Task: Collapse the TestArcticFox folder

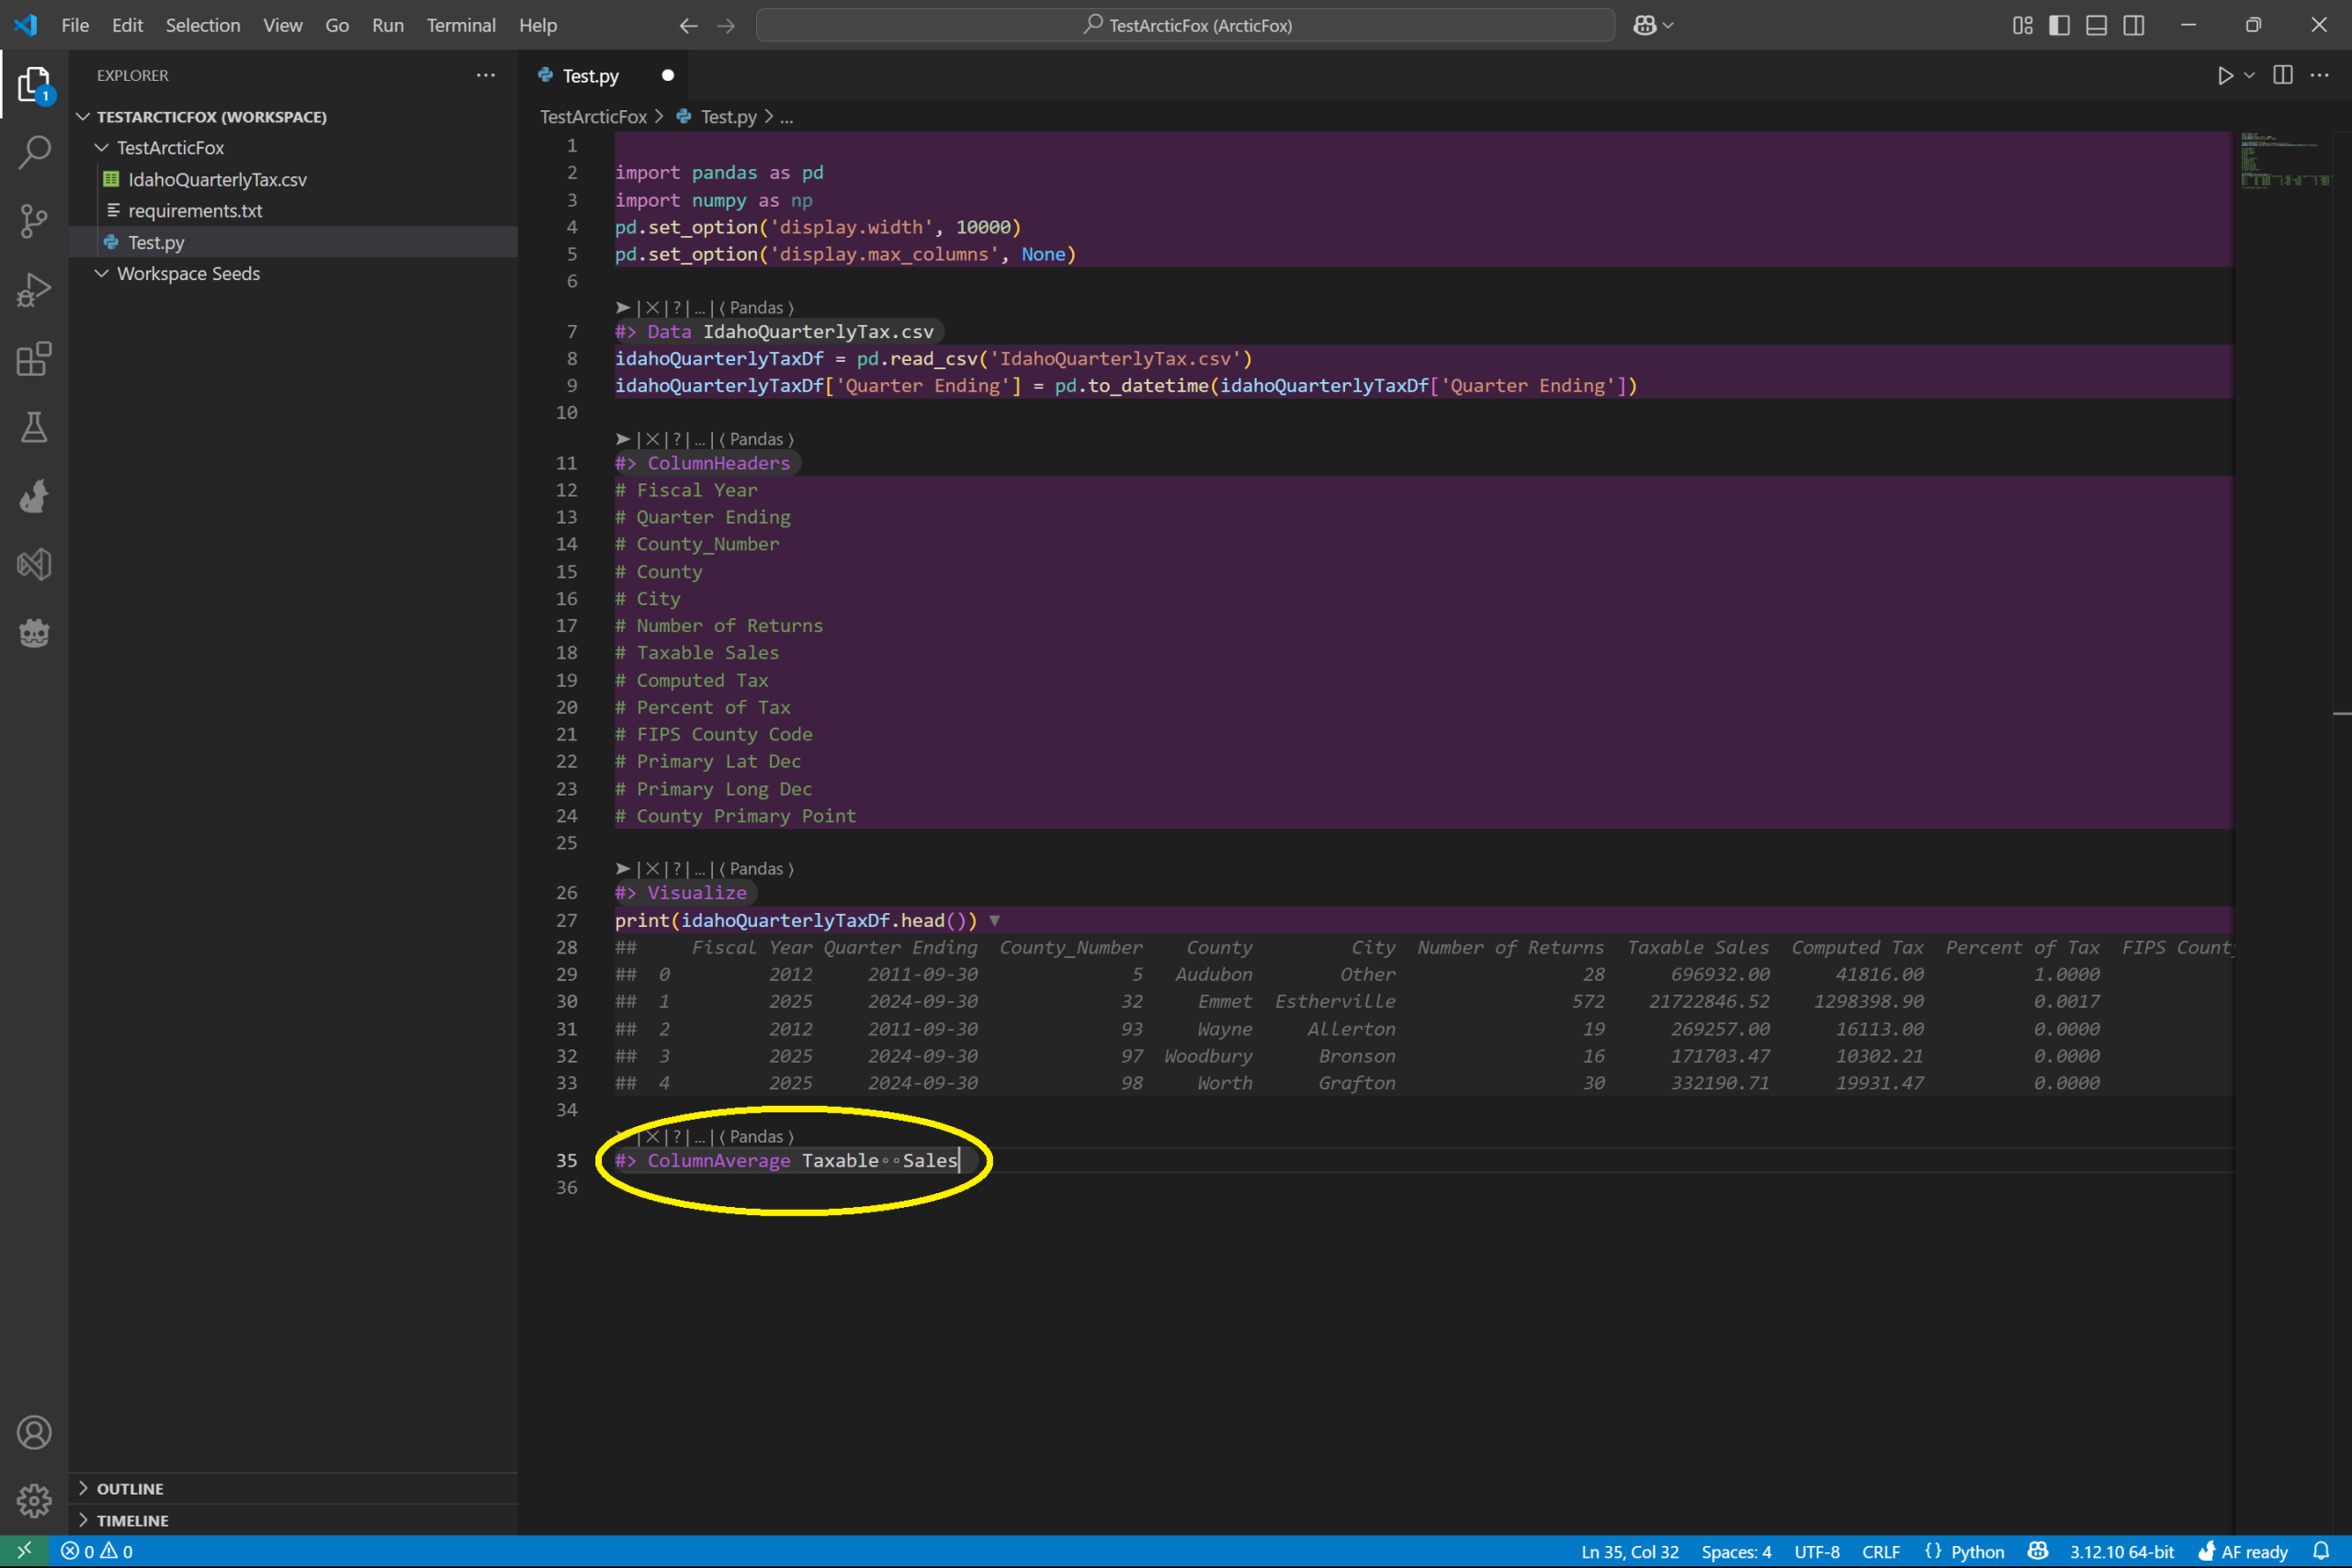Action: click(102, 148)
